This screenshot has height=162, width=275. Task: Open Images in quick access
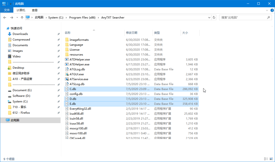coord(18,51)
